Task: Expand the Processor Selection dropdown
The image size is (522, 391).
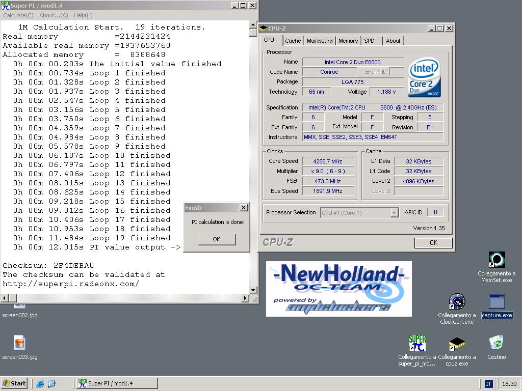Action: [394, 212]
